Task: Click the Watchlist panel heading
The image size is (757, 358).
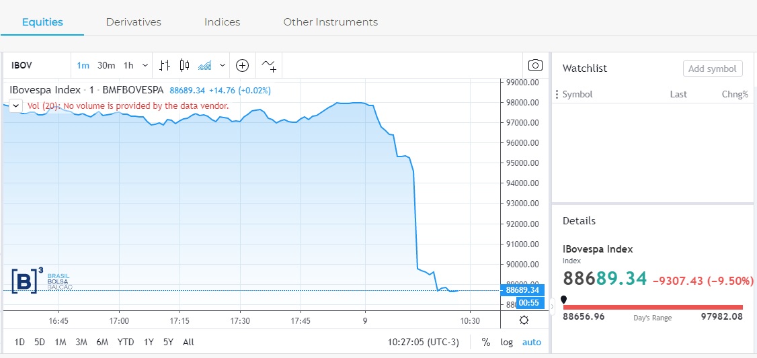Action: 585,68
